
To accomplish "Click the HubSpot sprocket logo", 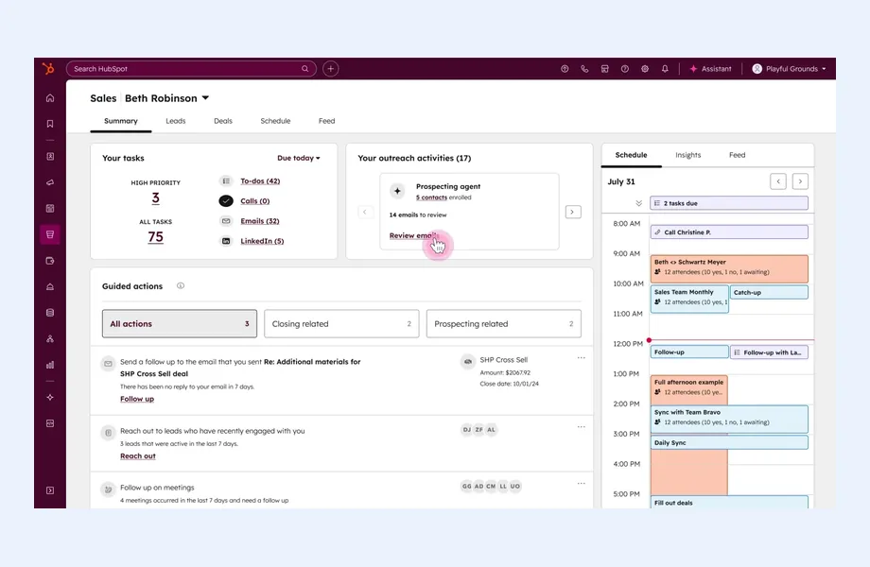I will [x=49, y=69].
